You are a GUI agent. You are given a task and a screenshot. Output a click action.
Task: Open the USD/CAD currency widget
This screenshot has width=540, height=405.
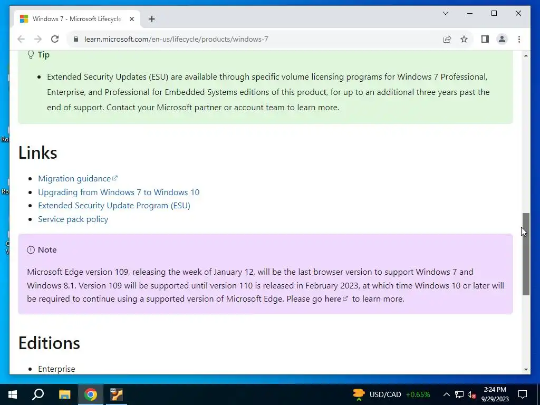click(391, 394)
